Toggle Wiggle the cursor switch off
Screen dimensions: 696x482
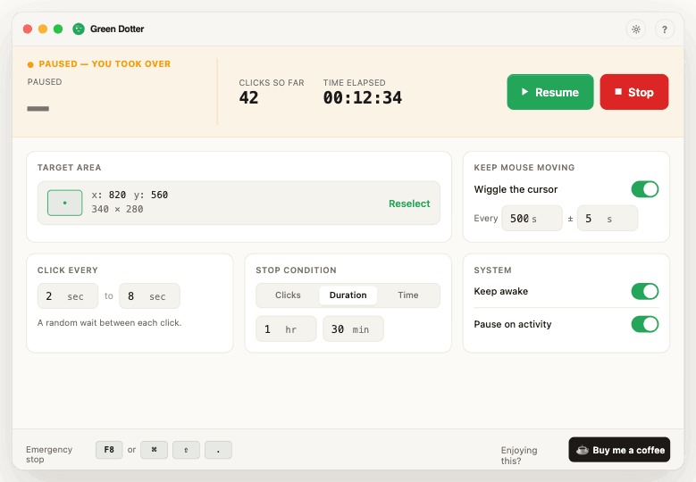click(644, 189)
